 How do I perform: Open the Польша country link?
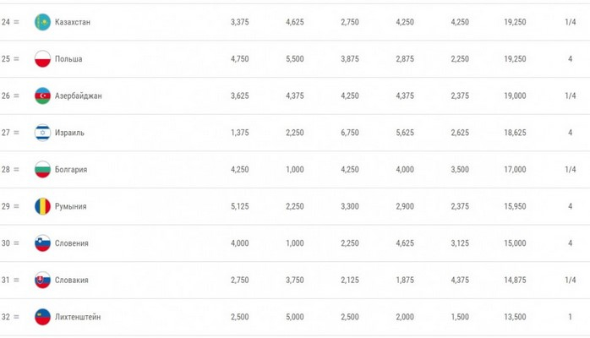coord(68,59)
